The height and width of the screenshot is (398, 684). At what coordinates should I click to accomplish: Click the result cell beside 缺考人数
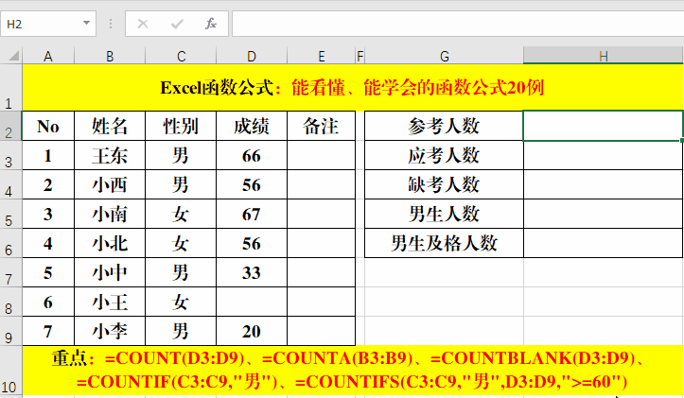click(604, 185)
